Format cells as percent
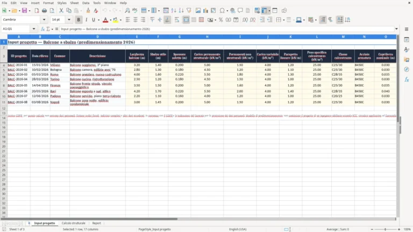 click(220, 20)
